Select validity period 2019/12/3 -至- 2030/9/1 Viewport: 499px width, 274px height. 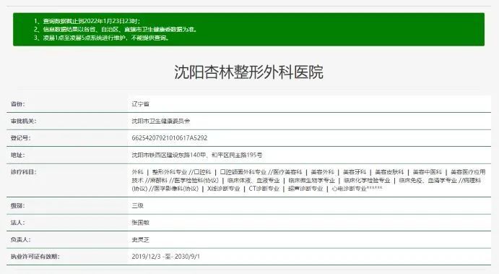pyautogui.click(x=166, y=257)
